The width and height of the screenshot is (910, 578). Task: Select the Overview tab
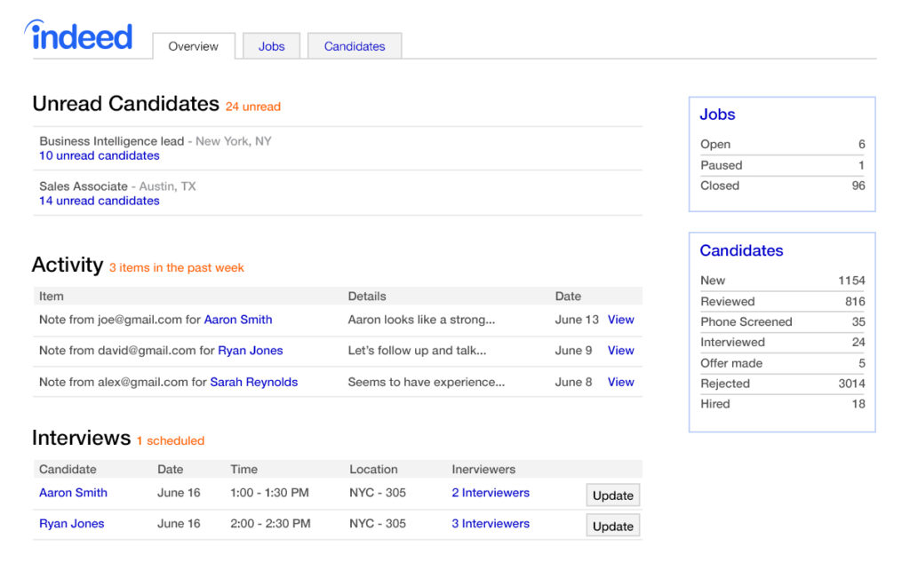tap(193, 46)
